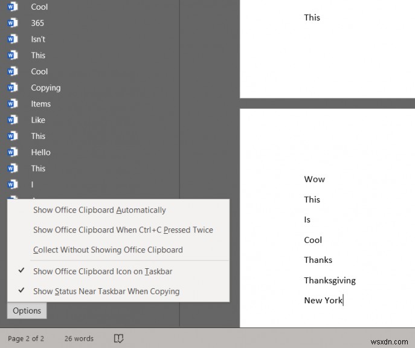Click the Word icon beside 'Copying' clipboard item
Viewport: 415px width, 348px height.
point(13,88)
